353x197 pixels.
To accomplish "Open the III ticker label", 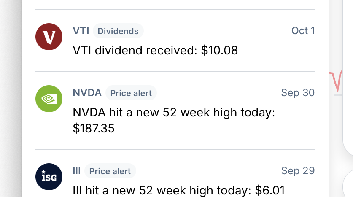I will 77,171.
